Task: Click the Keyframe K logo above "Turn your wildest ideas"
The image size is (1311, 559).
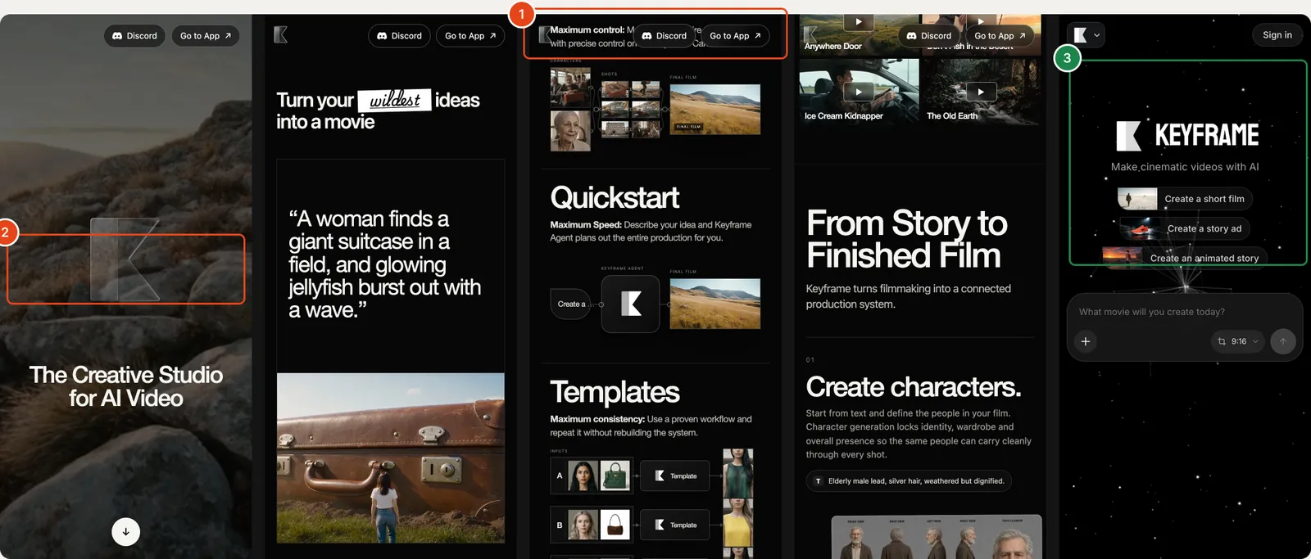Action: (280, 34)
